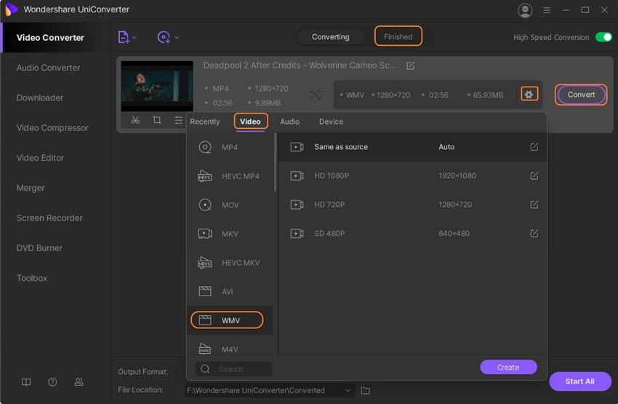Open the hamburger menu in title bar
This screenshot has height=404, width=618.
[547, 10]
